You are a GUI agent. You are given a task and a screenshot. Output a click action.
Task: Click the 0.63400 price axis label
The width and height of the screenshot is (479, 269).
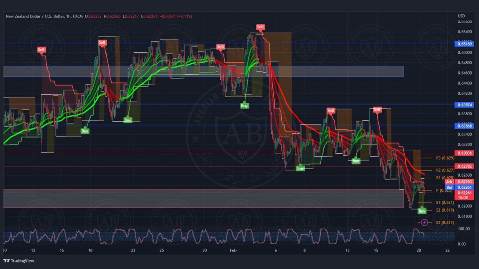tap(465, 134)
